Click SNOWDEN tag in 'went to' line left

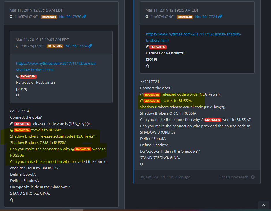(83, 149)
